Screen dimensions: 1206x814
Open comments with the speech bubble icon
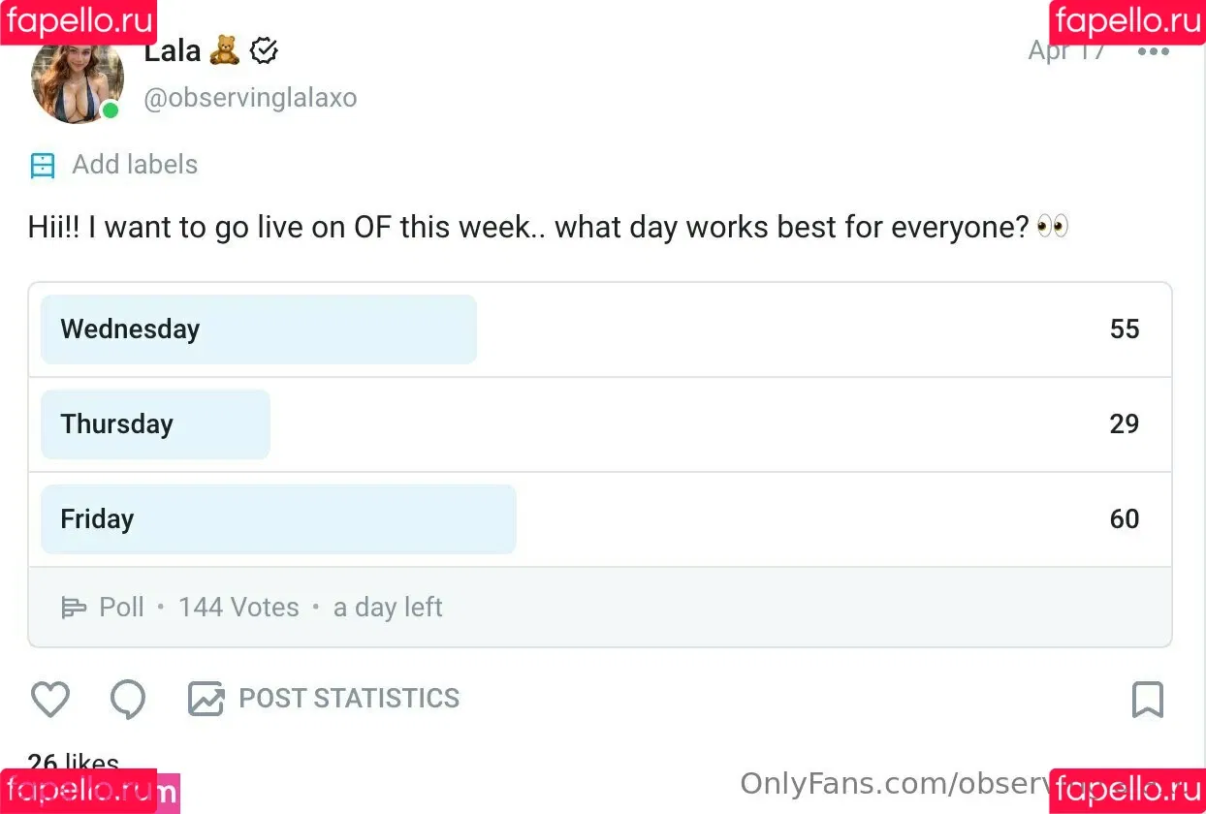pos(128,699)
